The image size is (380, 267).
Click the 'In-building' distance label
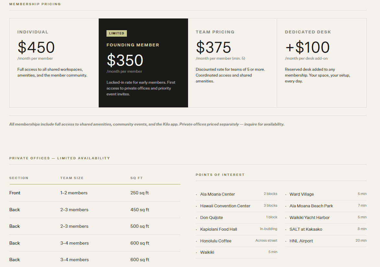269,229
